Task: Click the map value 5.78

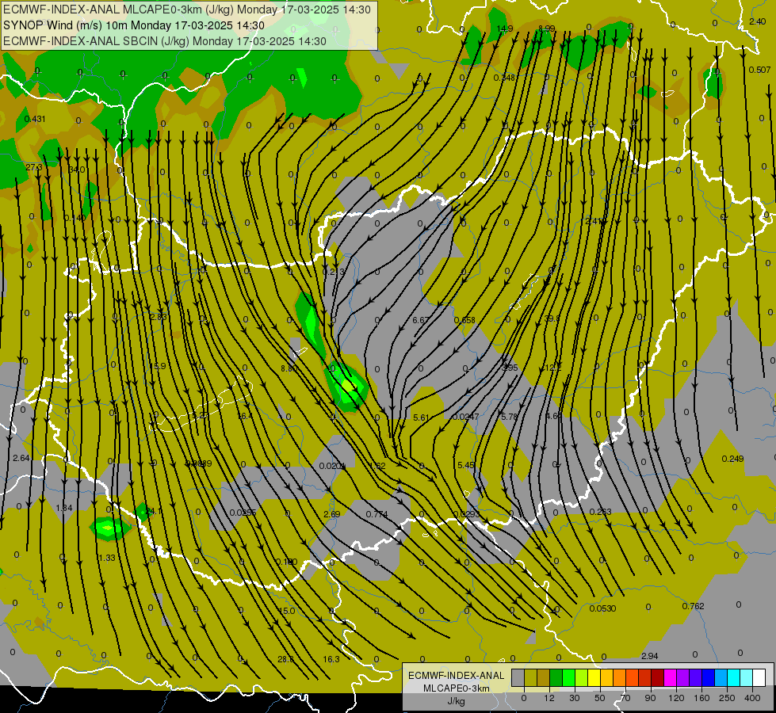Action: tap(509, 417)
